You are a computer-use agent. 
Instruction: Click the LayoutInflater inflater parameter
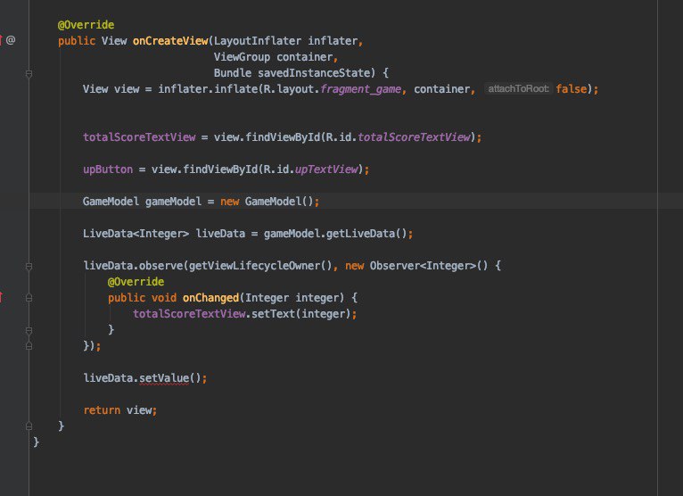pos(285,41)
